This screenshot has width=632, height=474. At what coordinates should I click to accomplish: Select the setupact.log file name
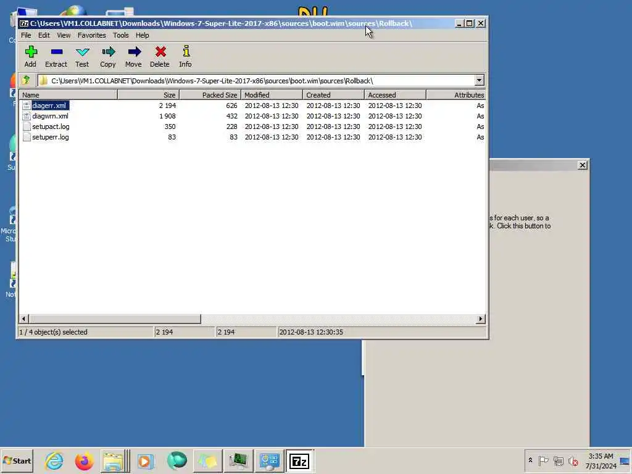pos(51,127)
